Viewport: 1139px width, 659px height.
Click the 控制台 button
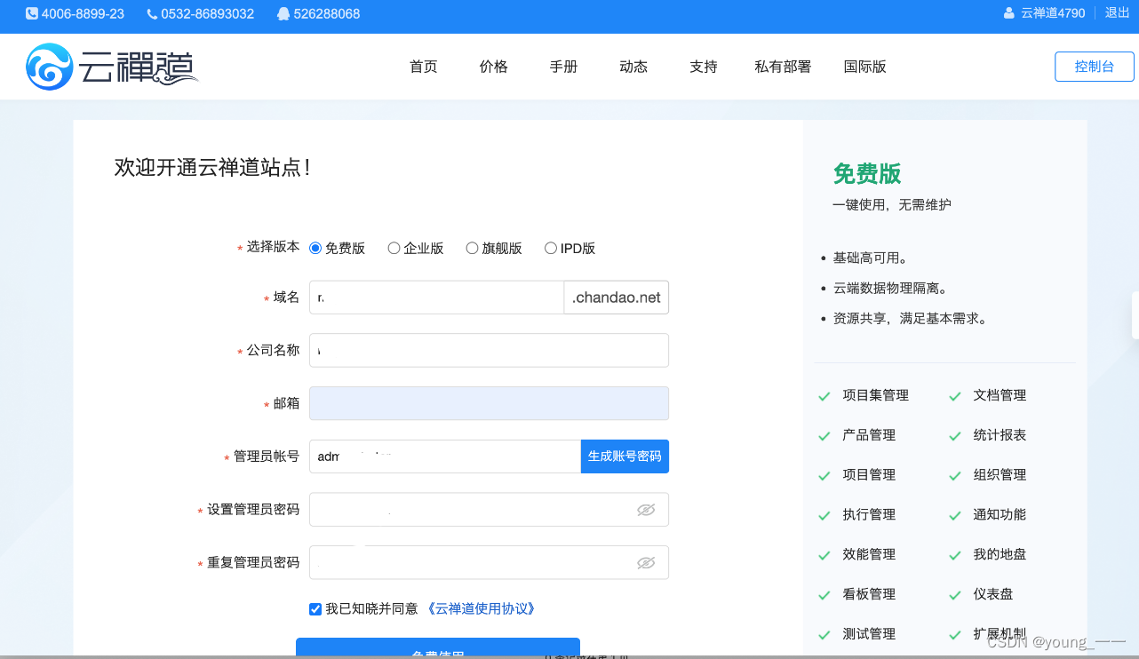click(1095, 67)
